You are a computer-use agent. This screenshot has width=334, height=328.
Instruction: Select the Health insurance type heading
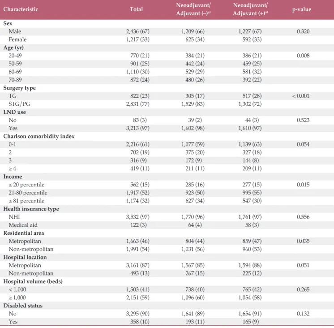click(31, 209)
